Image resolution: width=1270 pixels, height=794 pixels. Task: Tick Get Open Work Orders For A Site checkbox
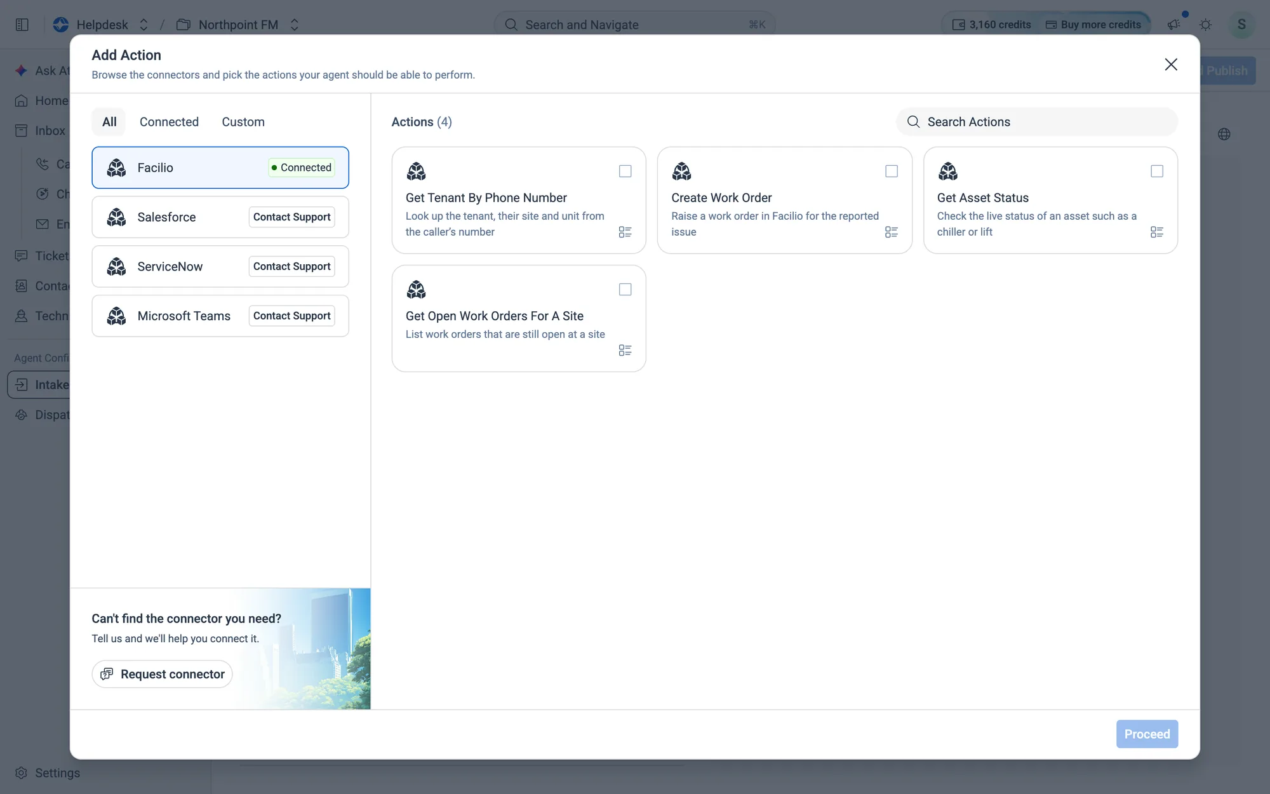click(625, 290)
